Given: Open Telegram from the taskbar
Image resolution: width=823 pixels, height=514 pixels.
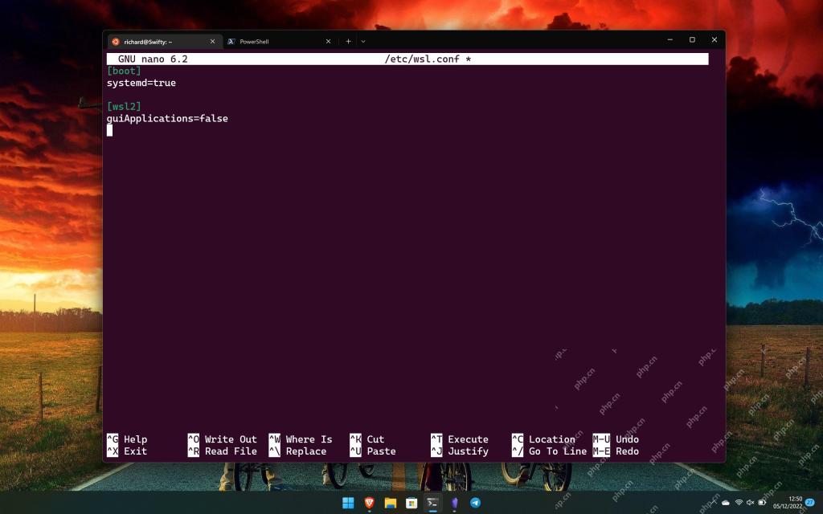Looking at the screenshot, I should tap(475, 503).
